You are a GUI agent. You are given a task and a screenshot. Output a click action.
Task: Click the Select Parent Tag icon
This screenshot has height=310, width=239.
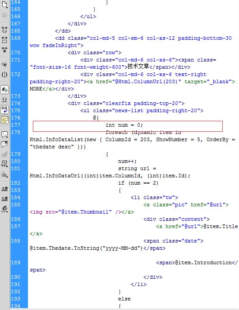click(5, 64)
